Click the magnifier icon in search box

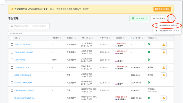[12, 26]
